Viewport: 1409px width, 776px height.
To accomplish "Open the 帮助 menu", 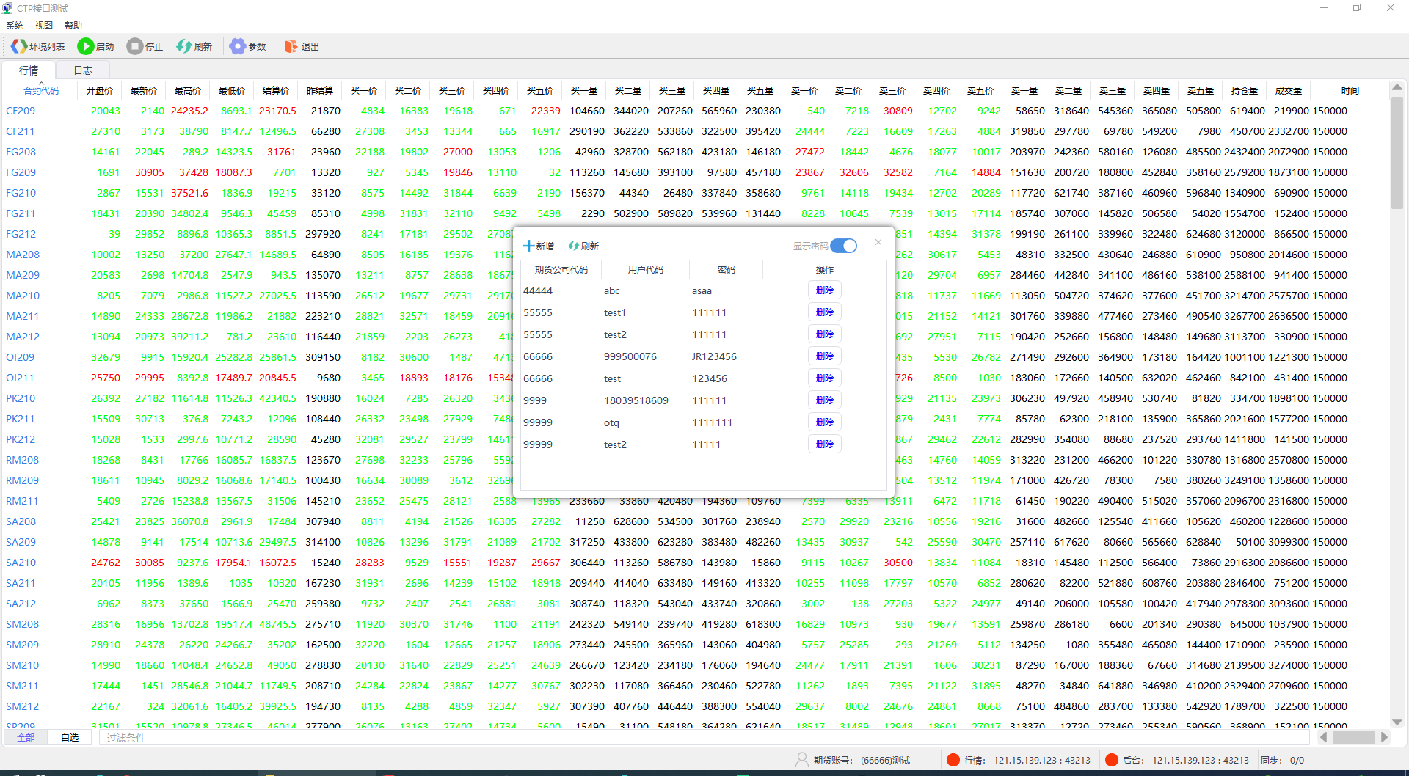I will click(x=73, y=25).
